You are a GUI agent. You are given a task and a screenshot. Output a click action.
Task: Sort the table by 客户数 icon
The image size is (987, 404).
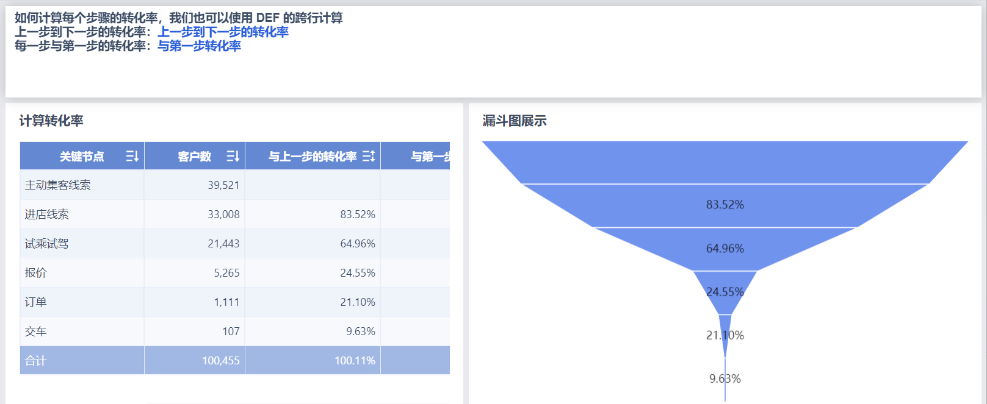[x=233, y=157]
